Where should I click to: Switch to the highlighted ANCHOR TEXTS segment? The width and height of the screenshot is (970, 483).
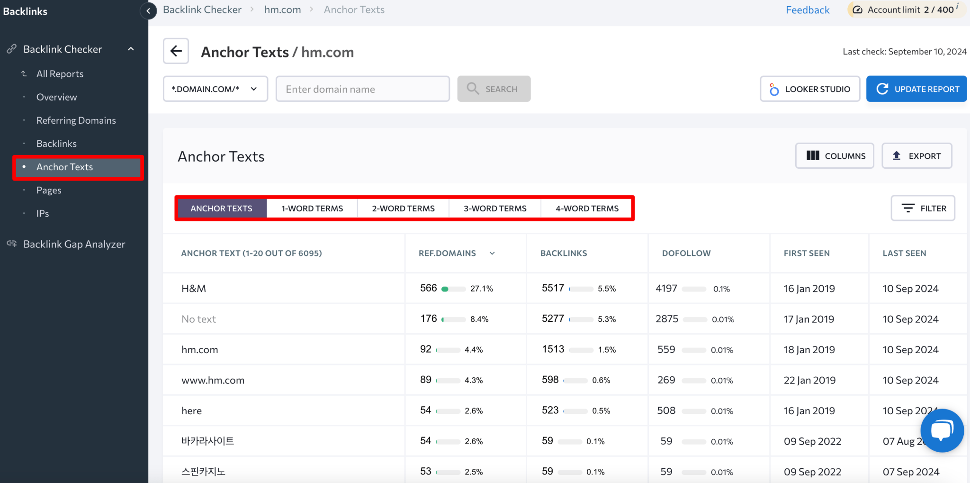[221, 208]
